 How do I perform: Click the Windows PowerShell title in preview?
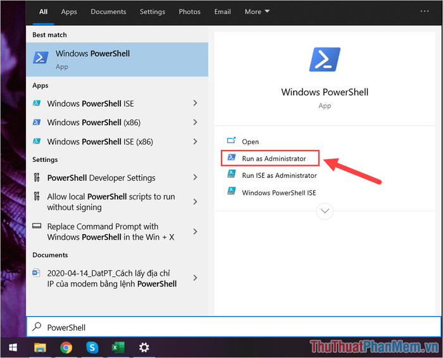325,92
